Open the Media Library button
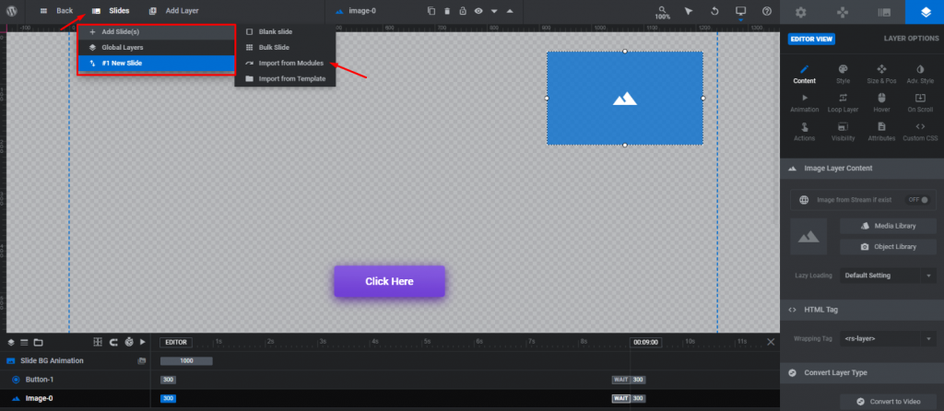The image size is (944, 411). tap(888, 226)
